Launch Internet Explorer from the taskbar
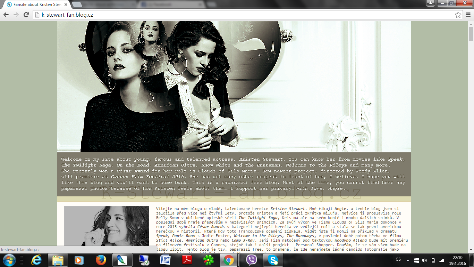 point(36,260)
